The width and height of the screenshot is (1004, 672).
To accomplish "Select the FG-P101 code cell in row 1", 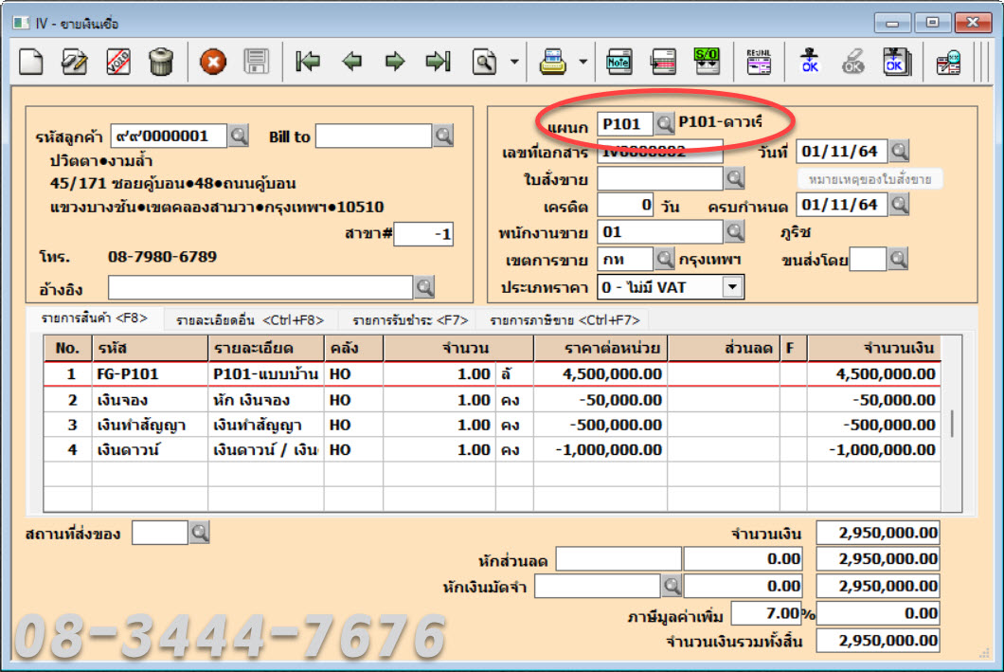I will [150, 374].
